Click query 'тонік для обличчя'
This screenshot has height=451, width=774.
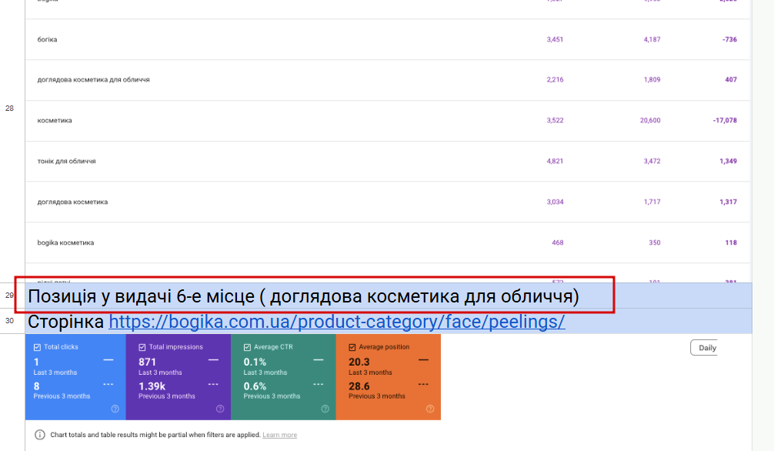pyautogui.click(x=67, y=161)
